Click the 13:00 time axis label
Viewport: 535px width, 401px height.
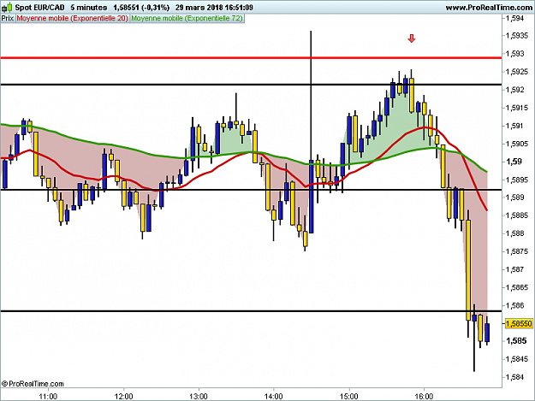(199, 396)
